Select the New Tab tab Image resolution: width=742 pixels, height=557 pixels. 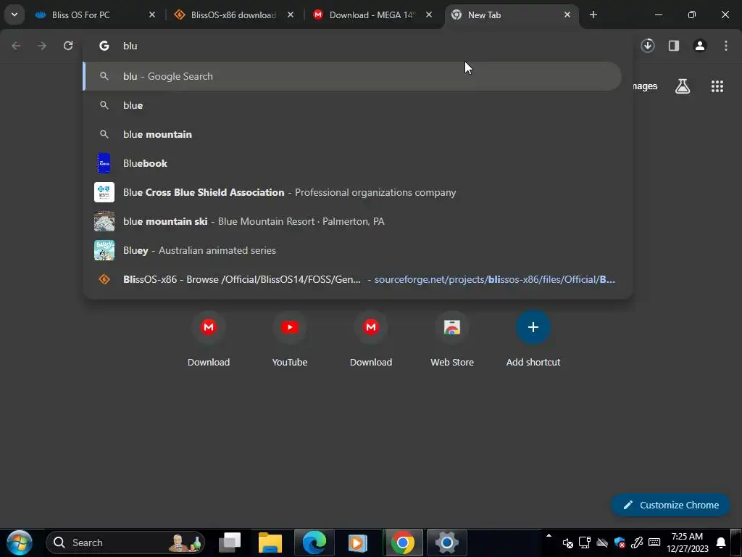pyautogui.click(x=511, y=15)
